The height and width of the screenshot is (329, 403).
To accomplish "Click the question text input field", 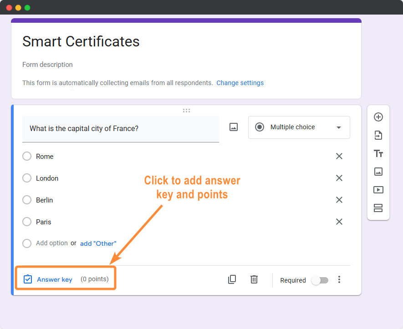I will 121,128.
